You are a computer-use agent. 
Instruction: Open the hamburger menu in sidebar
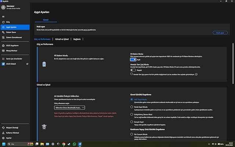pos(3,17)
